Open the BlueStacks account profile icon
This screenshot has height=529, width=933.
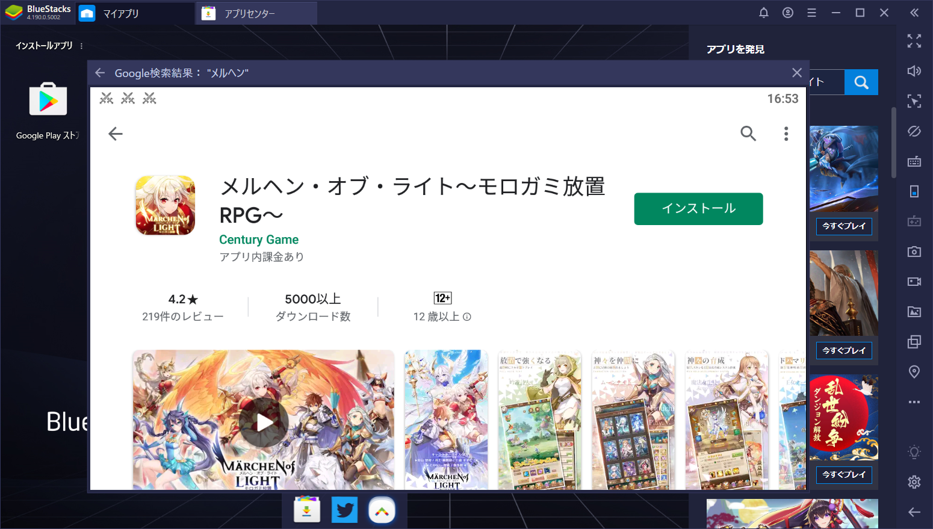click(787, 13)
